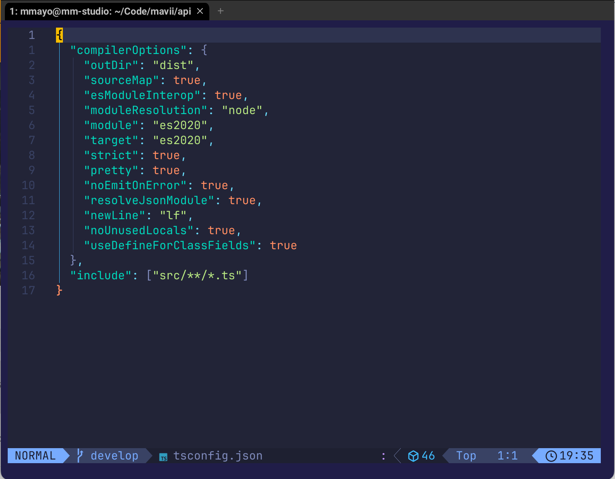Place cursor on the opening brace on first line
Screen dimensions: 615x479
coord(59,35)
